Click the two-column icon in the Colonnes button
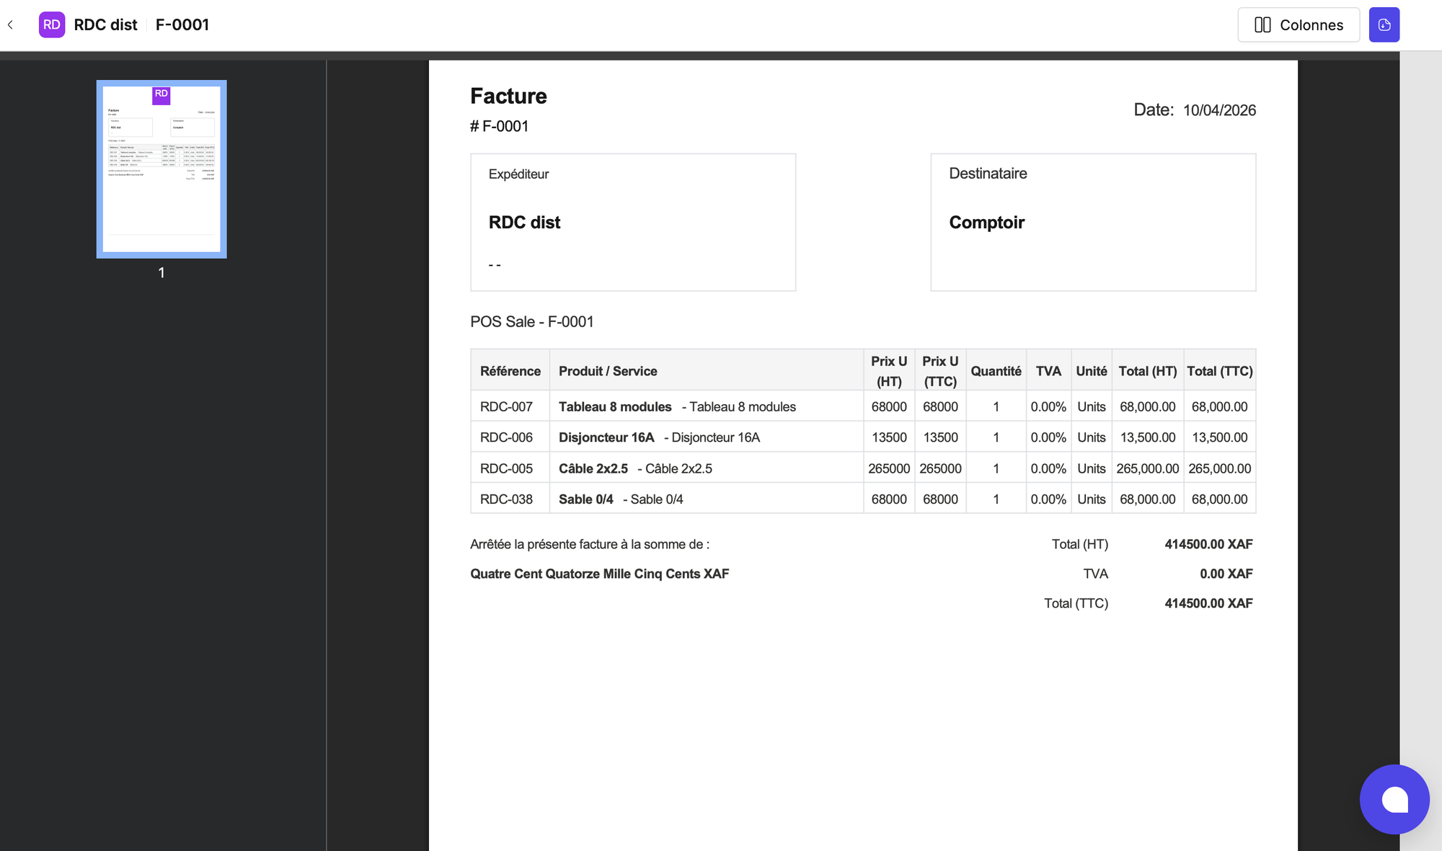 coord(1262,25)
